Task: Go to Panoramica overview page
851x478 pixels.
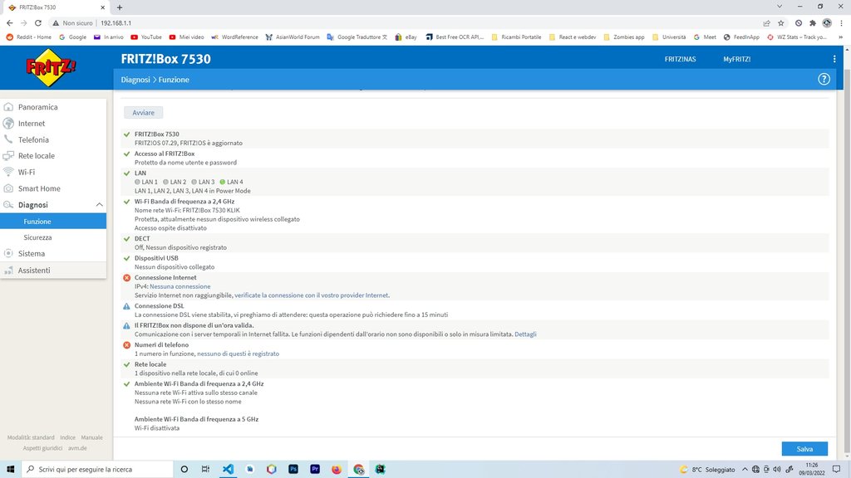Action: [x=37, y=107]
